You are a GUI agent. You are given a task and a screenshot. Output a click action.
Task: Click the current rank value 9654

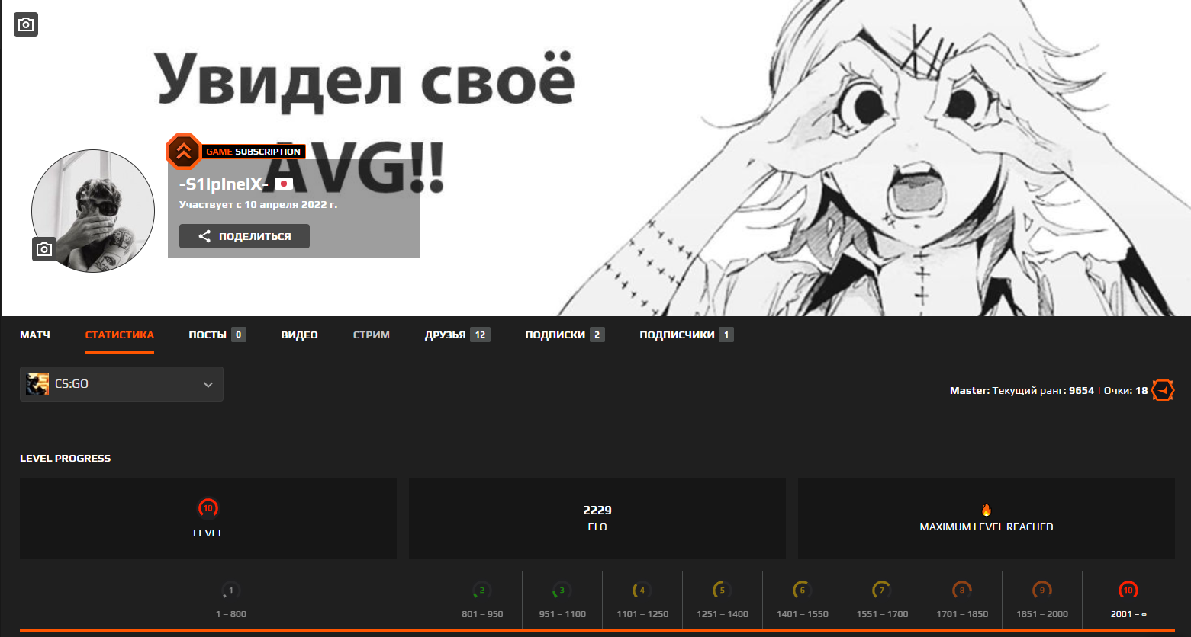click(x=1081, y=390)
